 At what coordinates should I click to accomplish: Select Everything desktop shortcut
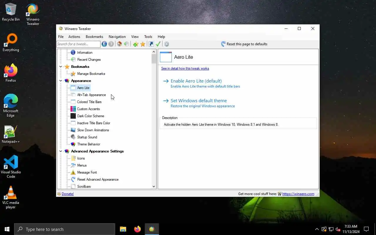(11, 43)
